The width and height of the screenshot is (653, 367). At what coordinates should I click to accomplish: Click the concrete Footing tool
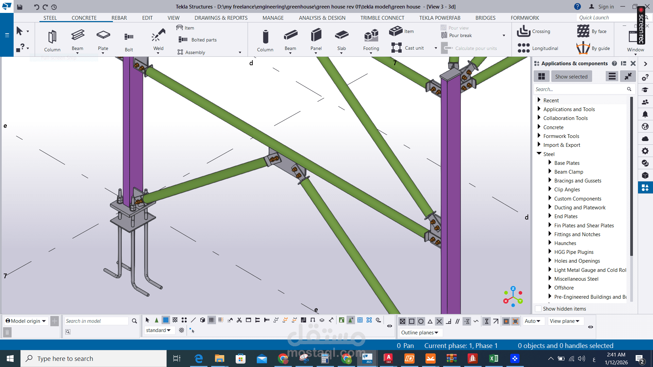(371, 35)
